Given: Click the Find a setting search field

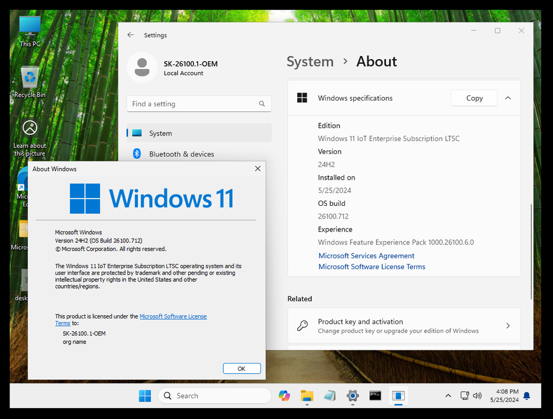Looking at the screenshot, I should (199, 104).
